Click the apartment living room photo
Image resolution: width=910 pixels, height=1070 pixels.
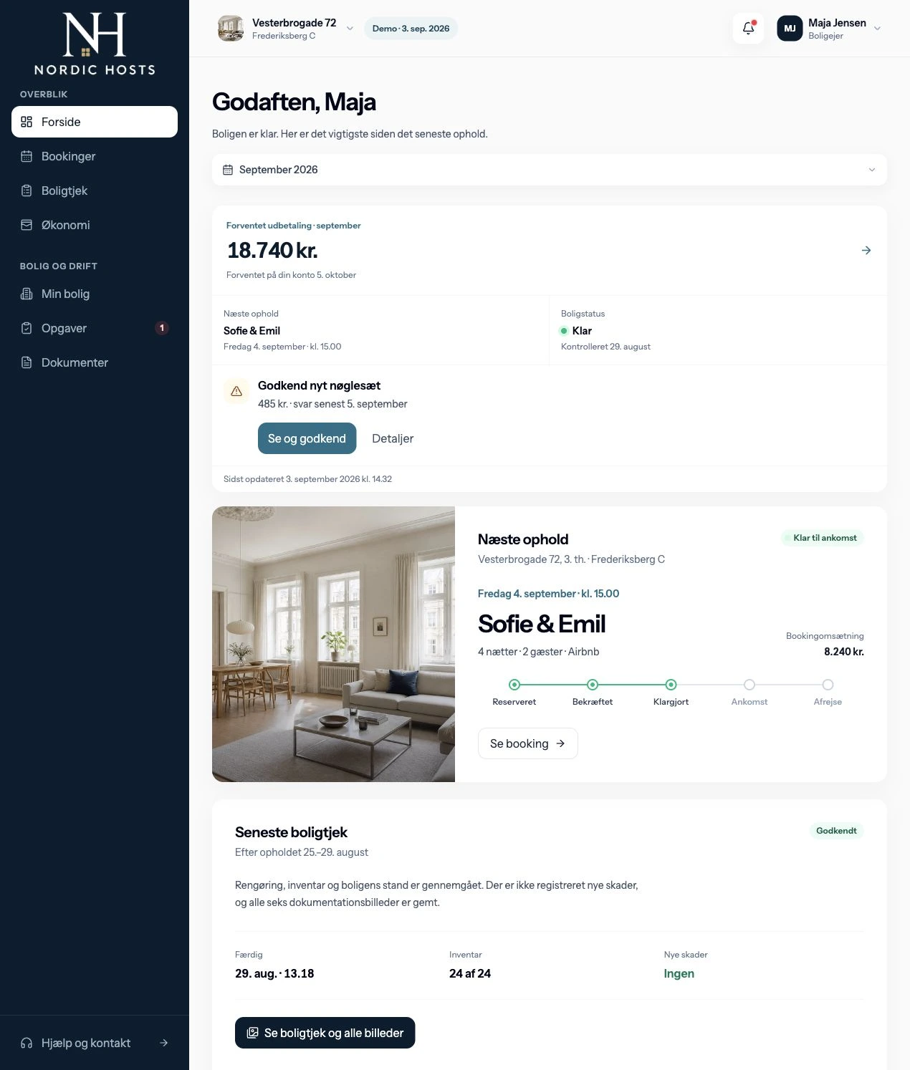click(333, 644)
